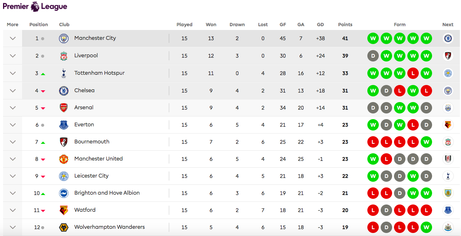Click Liverpool's grey D form result
The width and height of the screenshot is (461, 236).
373,56
